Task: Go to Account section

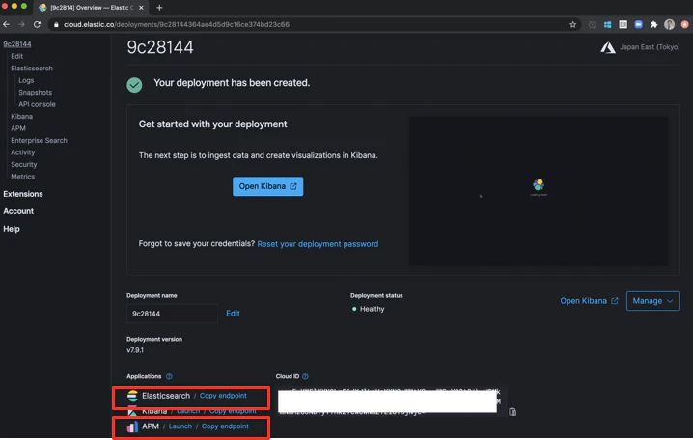Action: pyautogui.click(x=18, y=211)
